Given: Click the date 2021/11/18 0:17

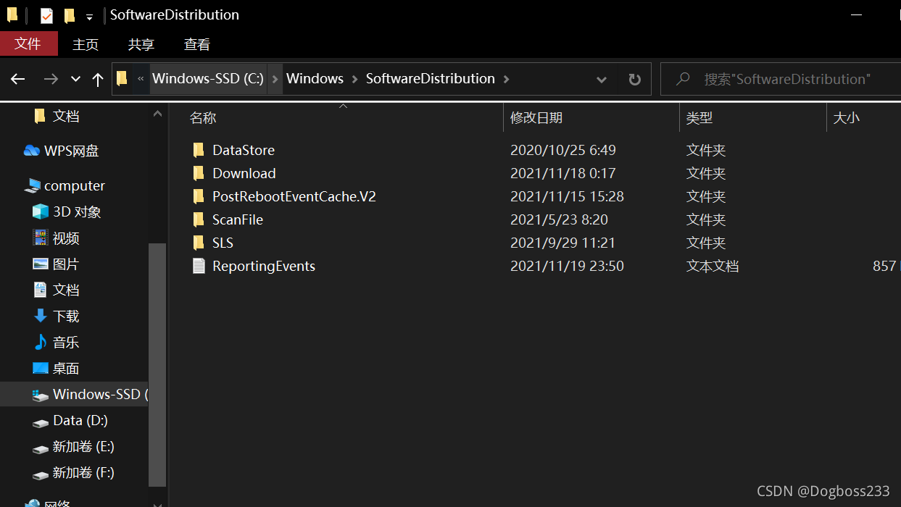Looking at the screenshot, I should [563, 173].
